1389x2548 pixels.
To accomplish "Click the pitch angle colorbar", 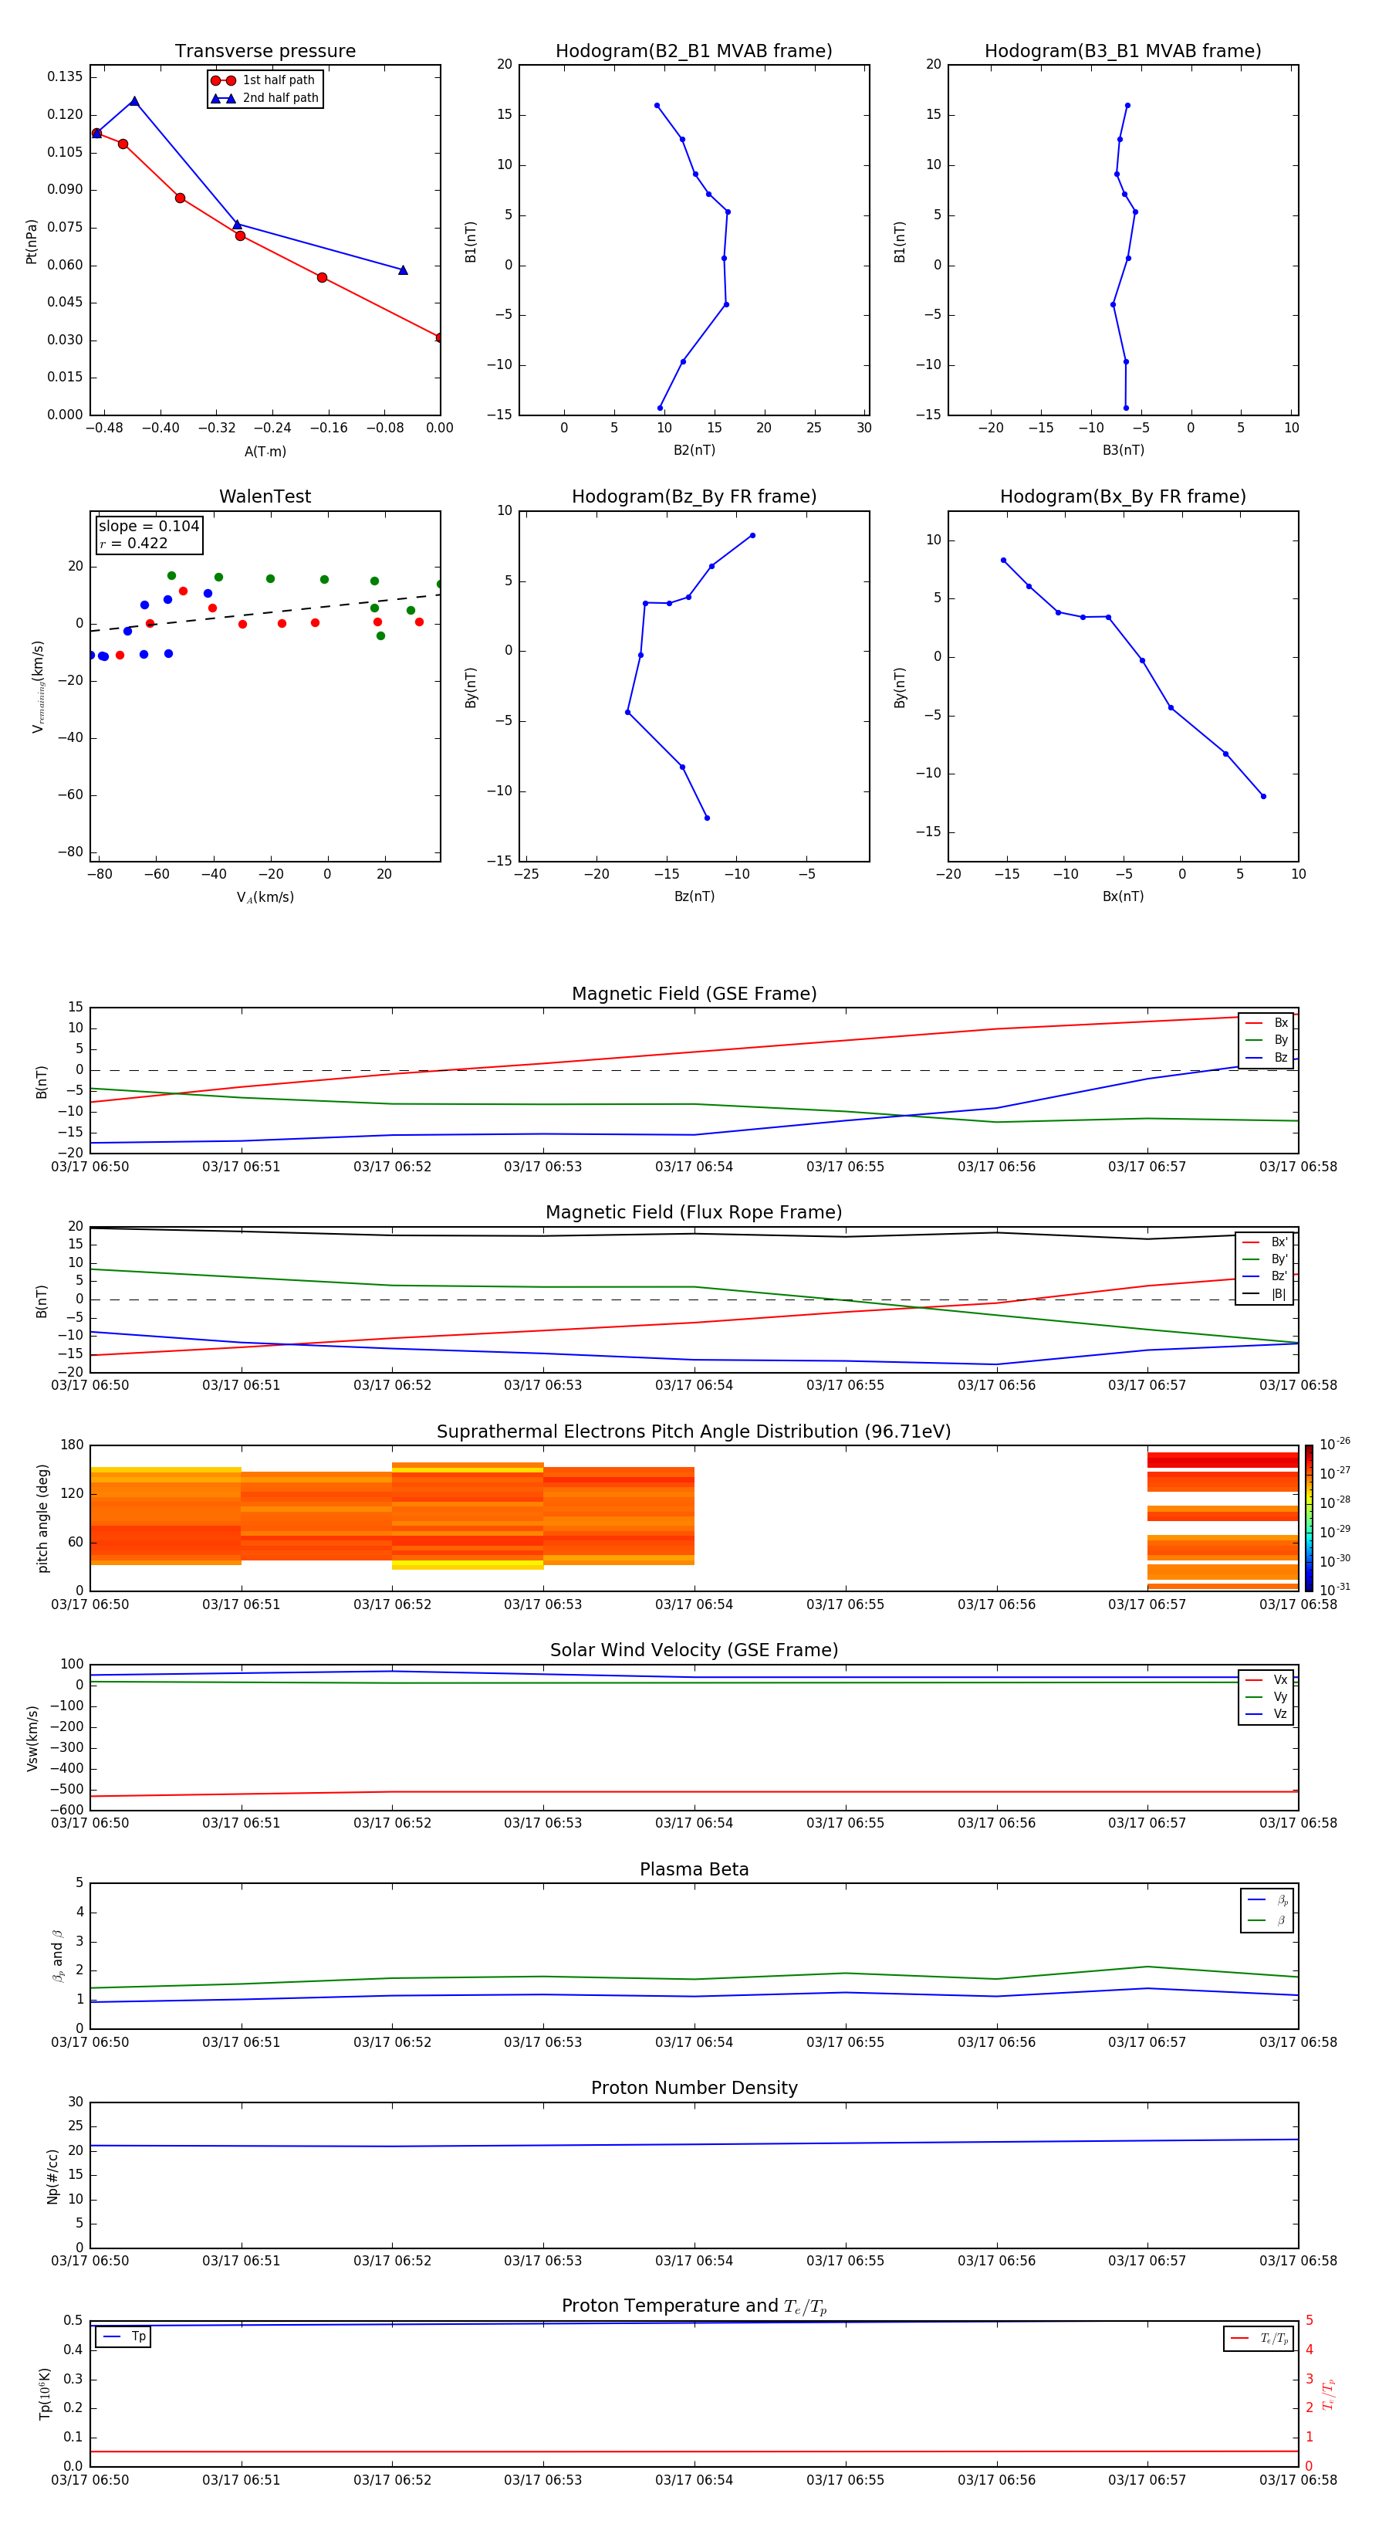I will click(x=1308, y=1517).
